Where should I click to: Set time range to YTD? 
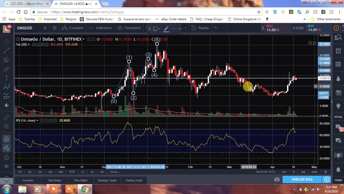click(72, 172)
